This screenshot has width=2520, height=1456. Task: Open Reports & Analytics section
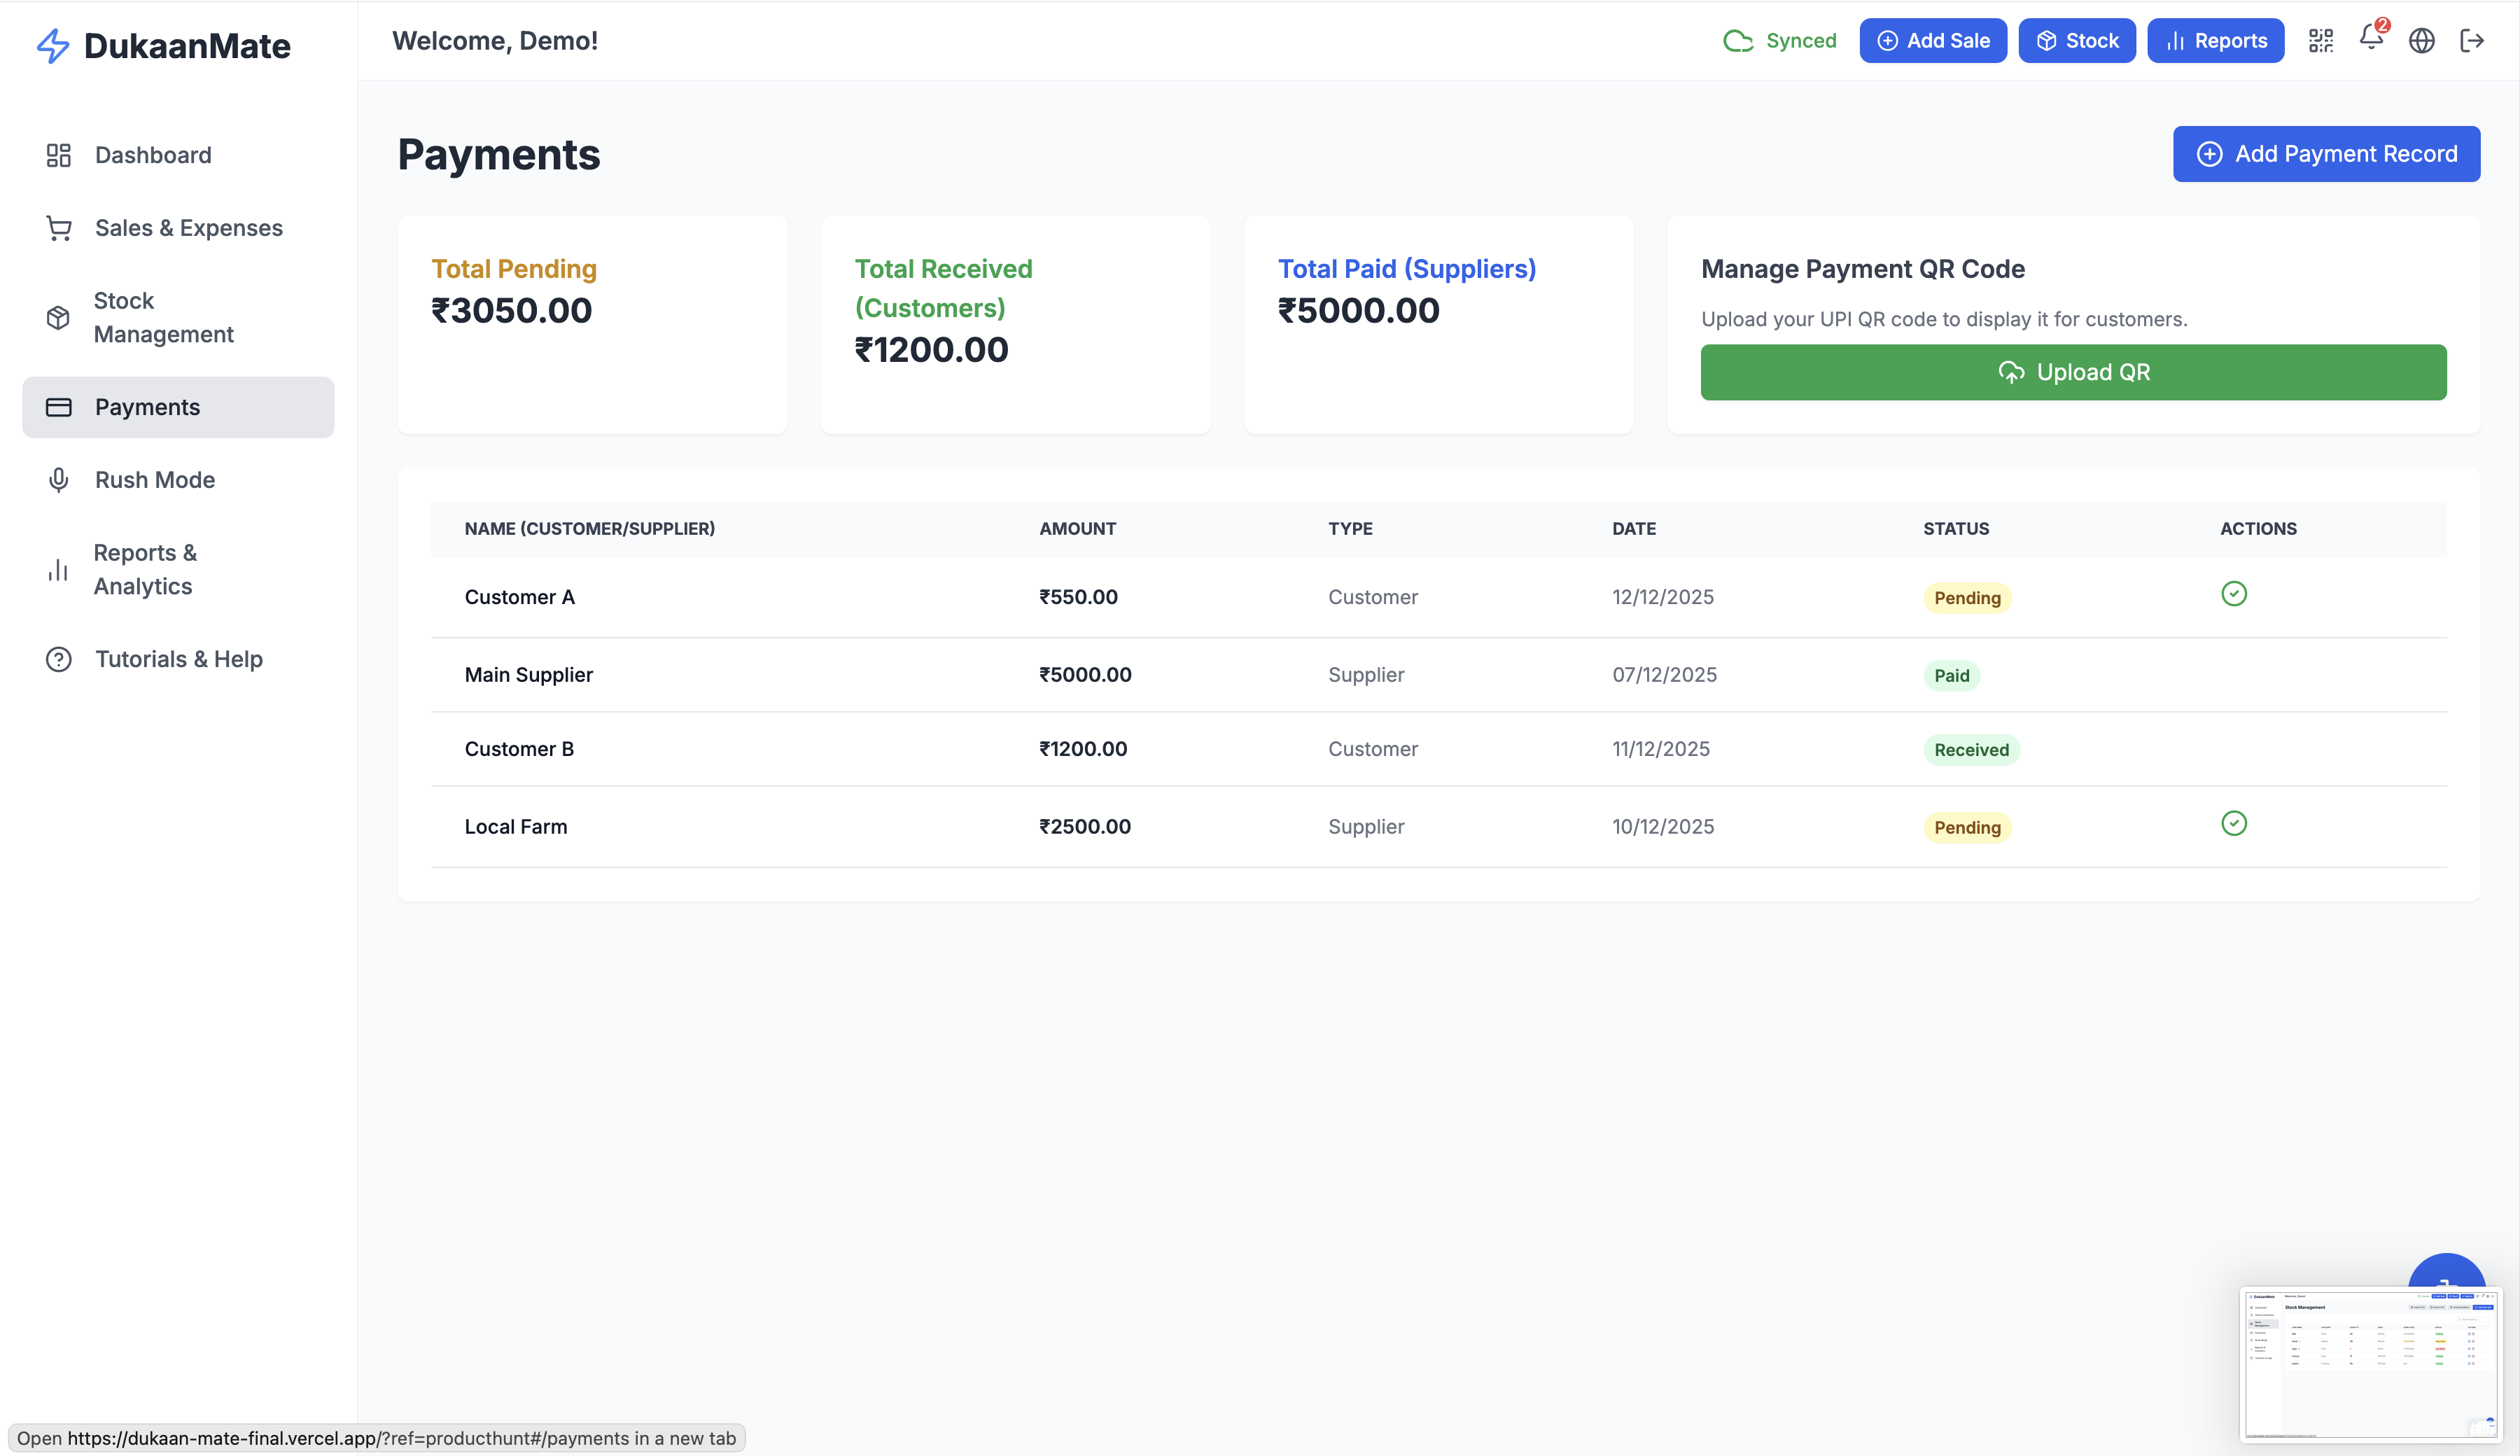[x=145, y=569]
